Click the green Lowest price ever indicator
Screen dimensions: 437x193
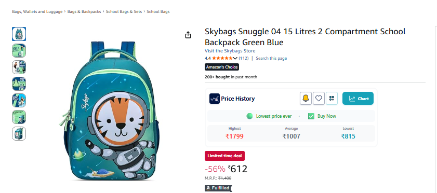(x=269, y=116)
